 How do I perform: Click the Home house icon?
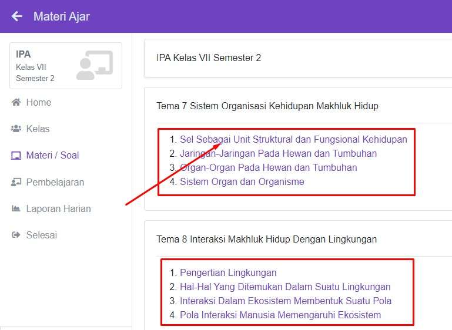pos(16,103)
